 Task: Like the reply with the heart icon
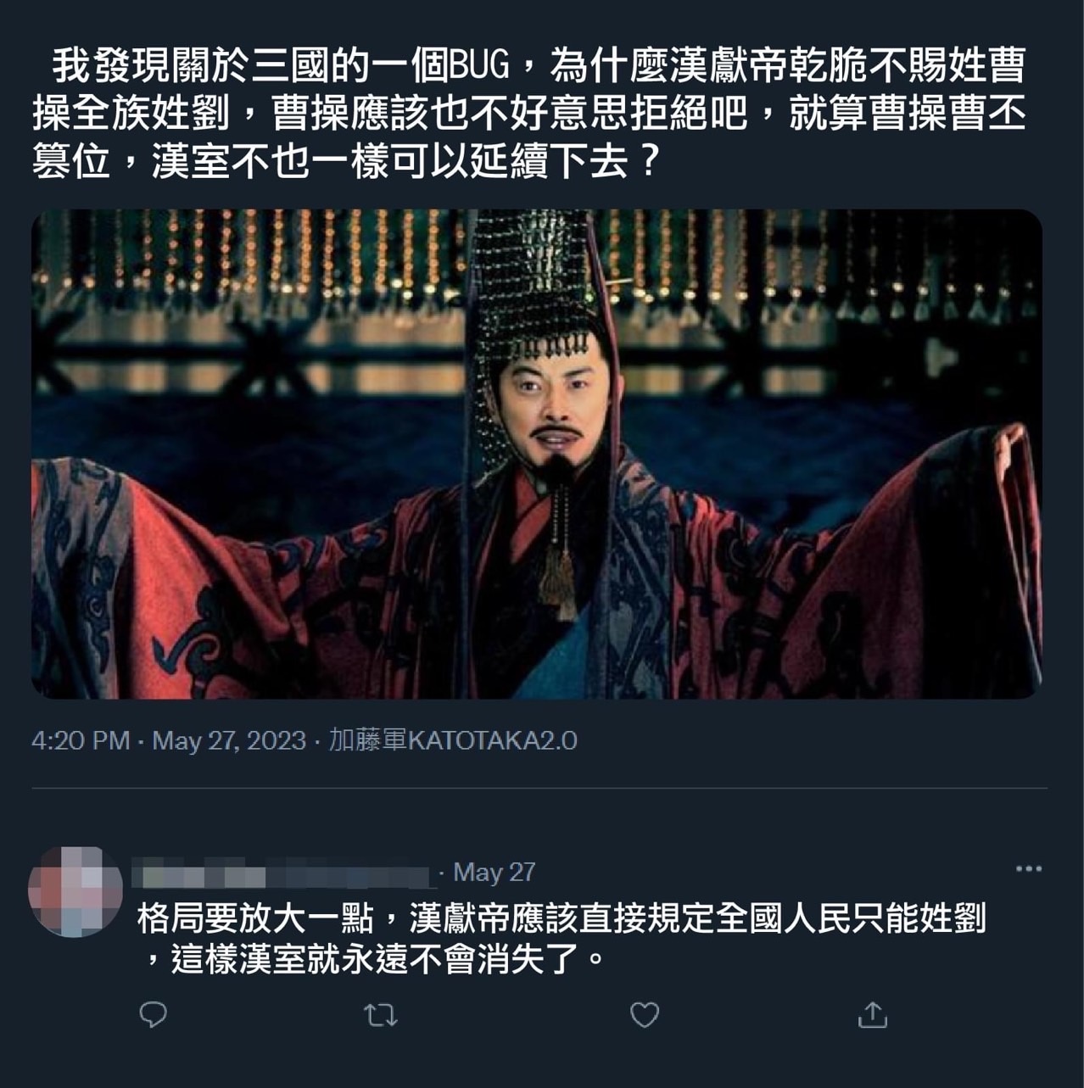(645, 1014)
